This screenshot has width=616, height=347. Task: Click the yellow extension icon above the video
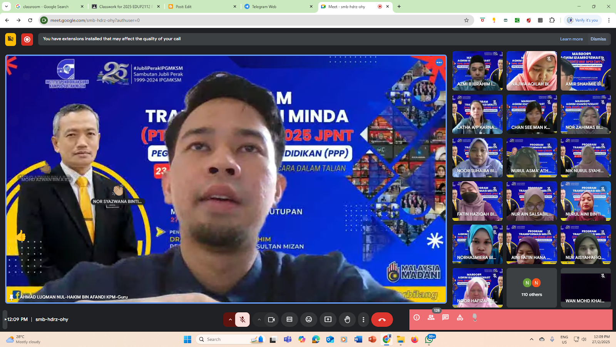point(11,39)
